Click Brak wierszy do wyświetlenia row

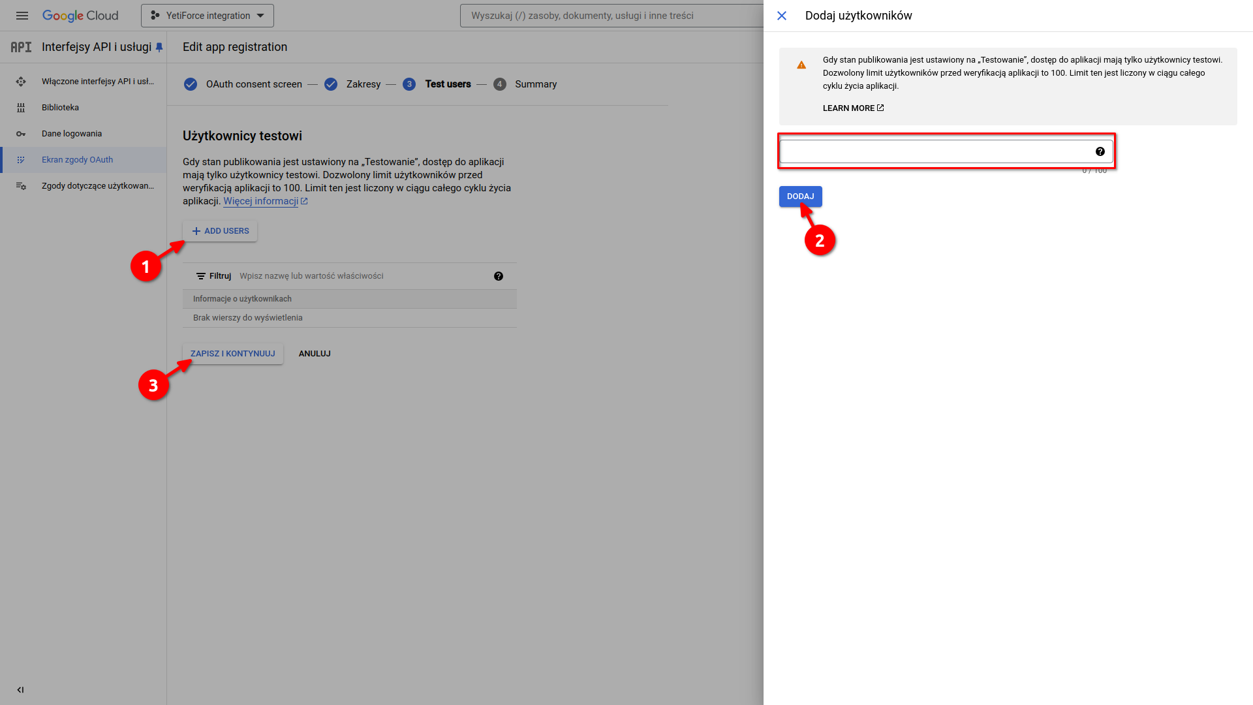(350, 318)
